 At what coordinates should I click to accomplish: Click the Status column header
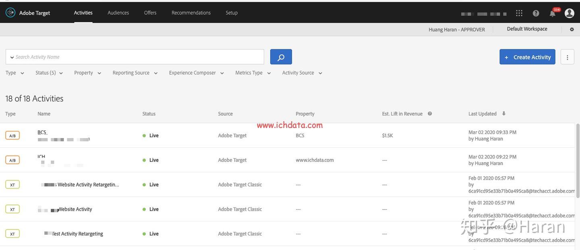(149, 114)
